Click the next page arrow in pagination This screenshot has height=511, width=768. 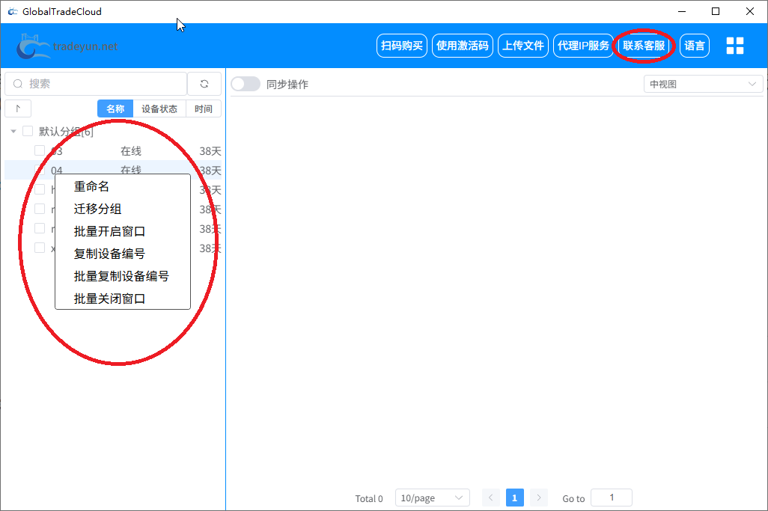point(538,497)
